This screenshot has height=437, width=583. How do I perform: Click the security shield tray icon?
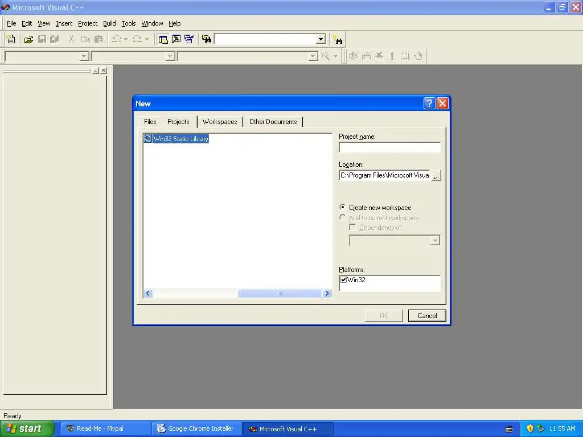point(530,429)
